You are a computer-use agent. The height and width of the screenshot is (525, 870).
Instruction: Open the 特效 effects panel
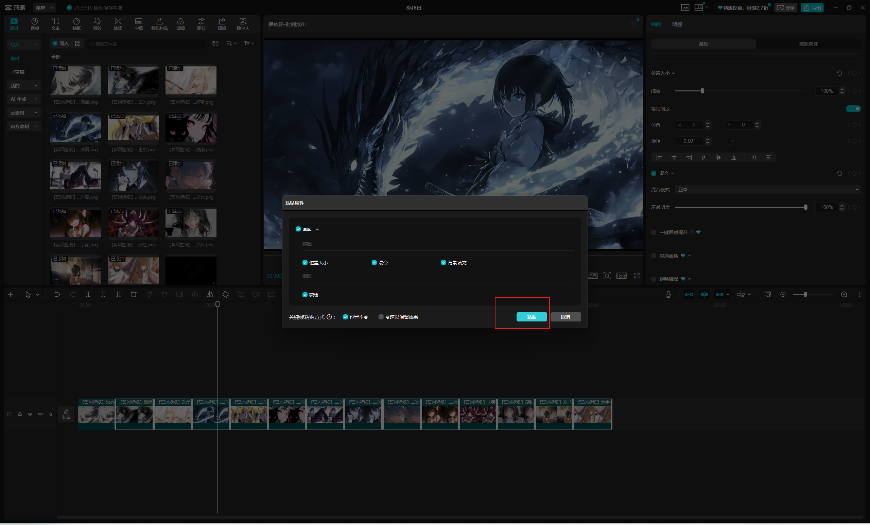click(x=97, y=24)
